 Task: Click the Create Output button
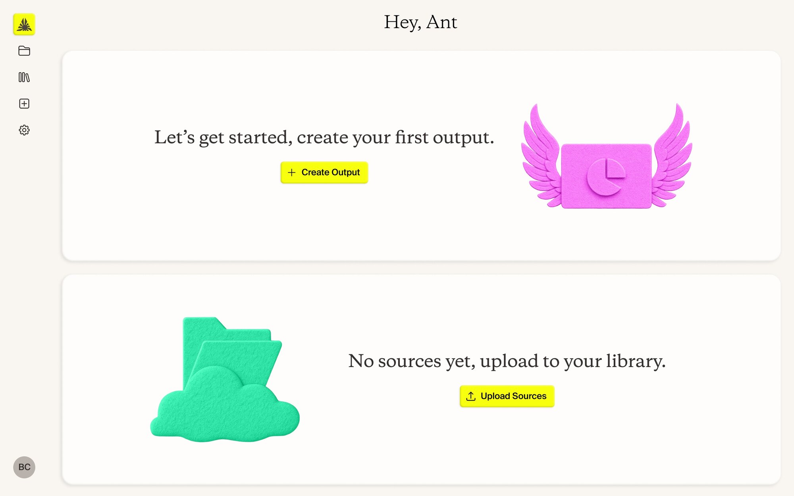[x=324, y=172]
